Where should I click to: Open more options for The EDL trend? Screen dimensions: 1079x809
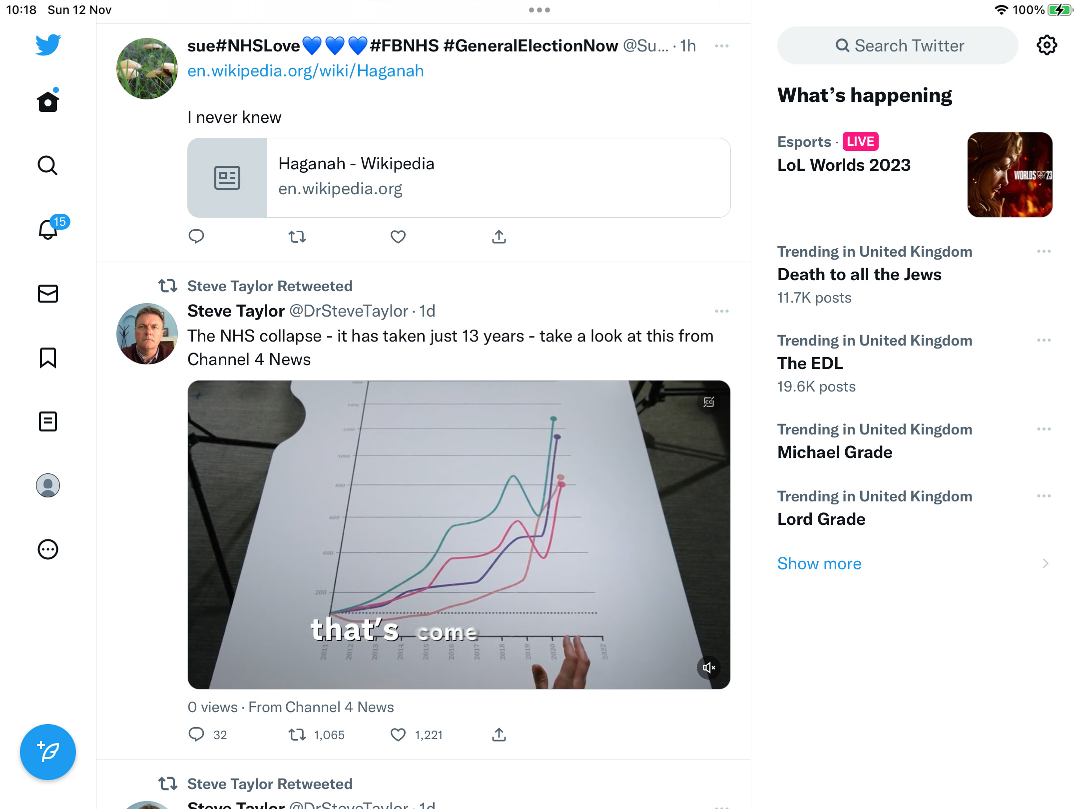[x=1044, y=340]
